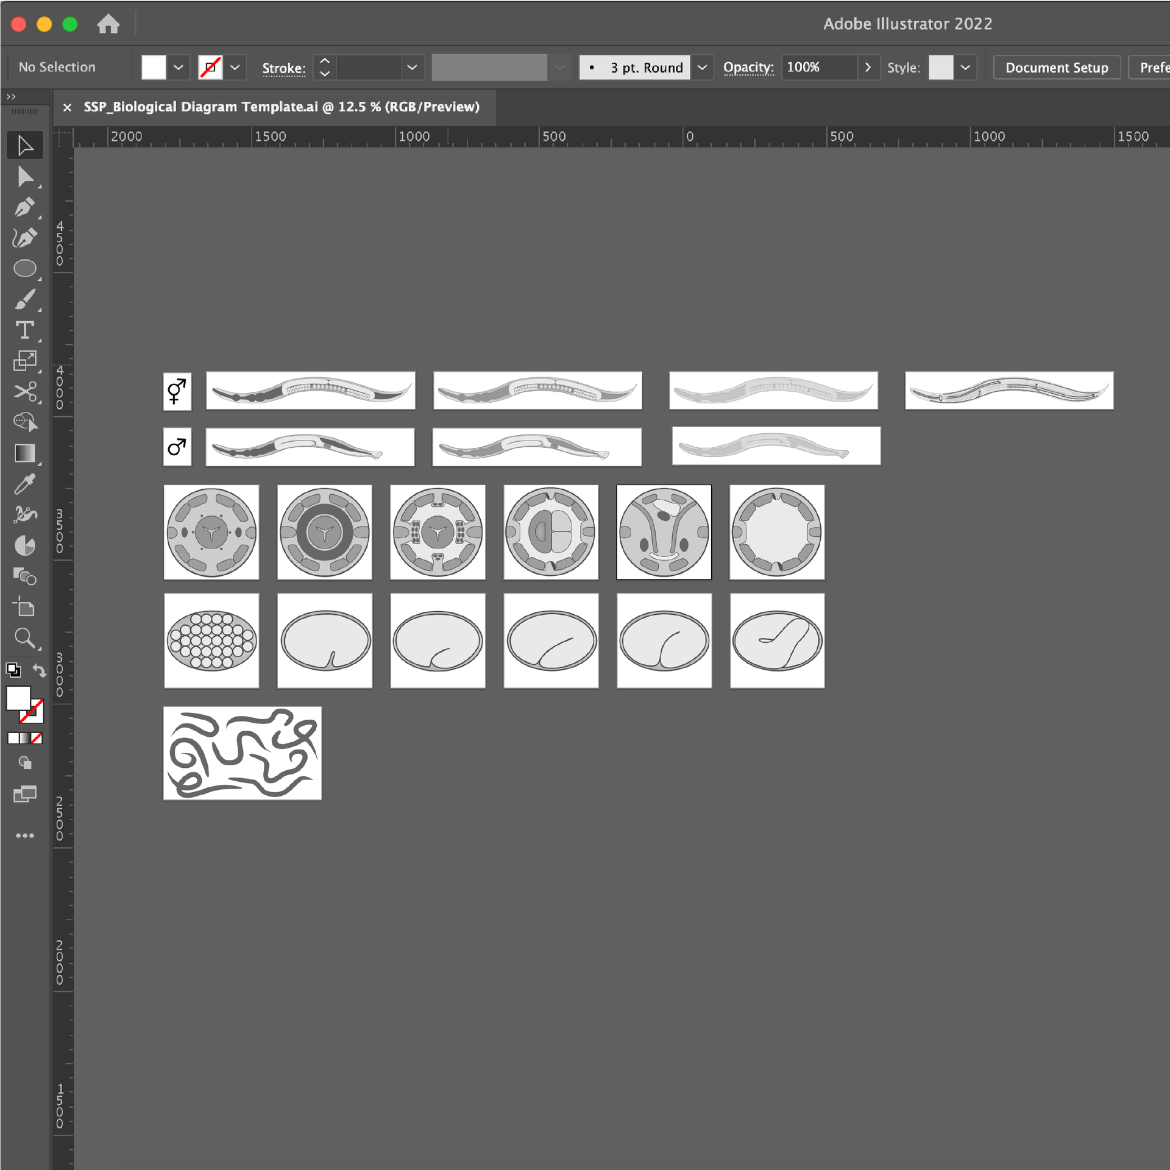Select the Scale tool
The width and height of the screenshot is (1170, 1170).
pyautogui.click(x=25, y=361)
